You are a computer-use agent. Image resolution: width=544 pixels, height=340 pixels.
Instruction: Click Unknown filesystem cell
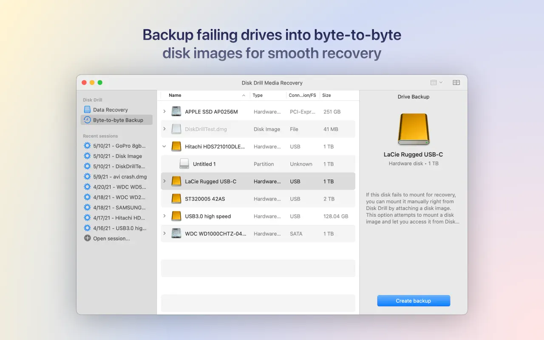[x=301, y=164]
